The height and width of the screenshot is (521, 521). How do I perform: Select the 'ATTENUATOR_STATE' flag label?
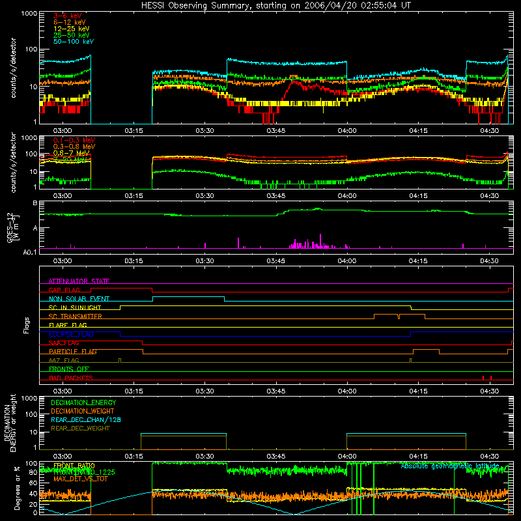79,281
